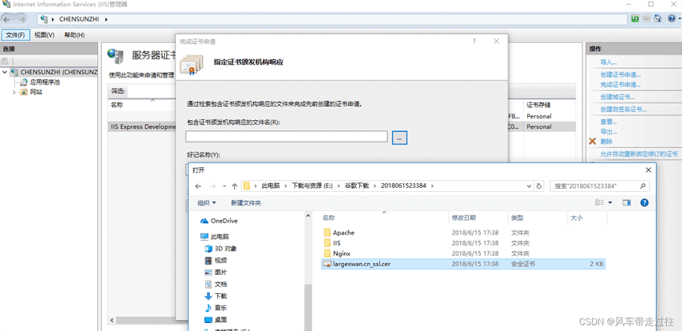Click 创建证书申请... link in Actions pane
The height and width of the screenshot is (331, 682).
click(620, 74)
